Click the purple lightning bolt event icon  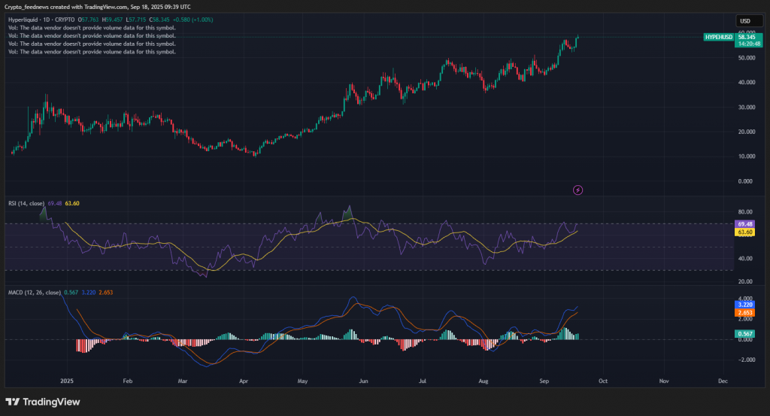point(577,190)
